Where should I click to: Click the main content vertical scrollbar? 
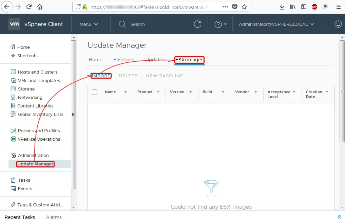click(342, 91)
